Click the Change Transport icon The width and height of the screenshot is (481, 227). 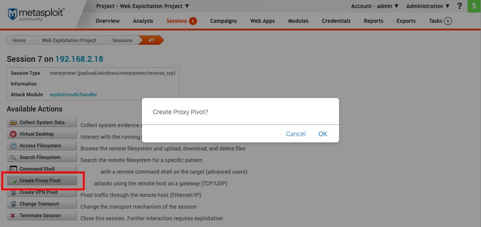[x=13, y=204]
